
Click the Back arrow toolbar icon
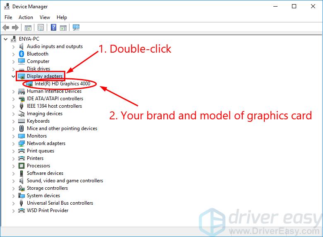pos(6,27)
